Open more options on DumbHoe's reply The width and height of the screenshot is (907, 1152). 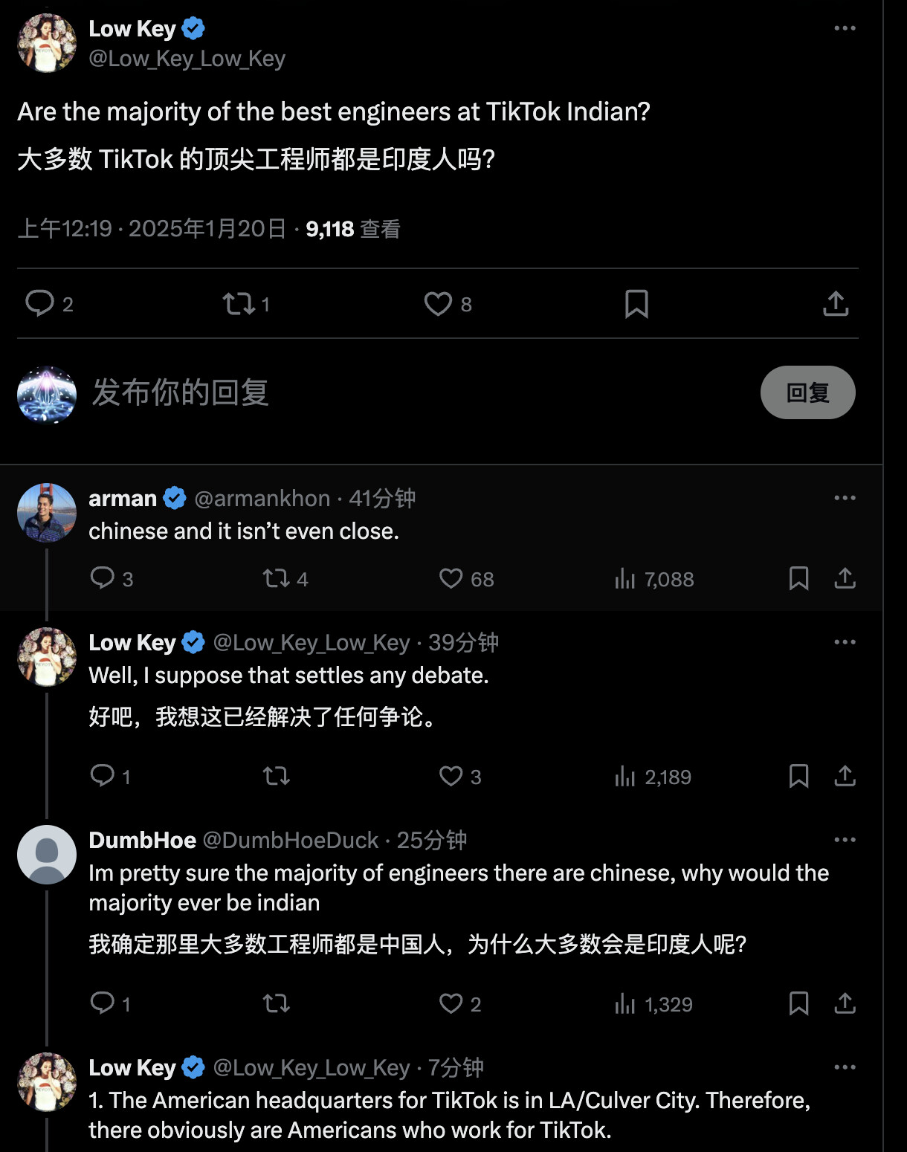(x=845, y=840)
